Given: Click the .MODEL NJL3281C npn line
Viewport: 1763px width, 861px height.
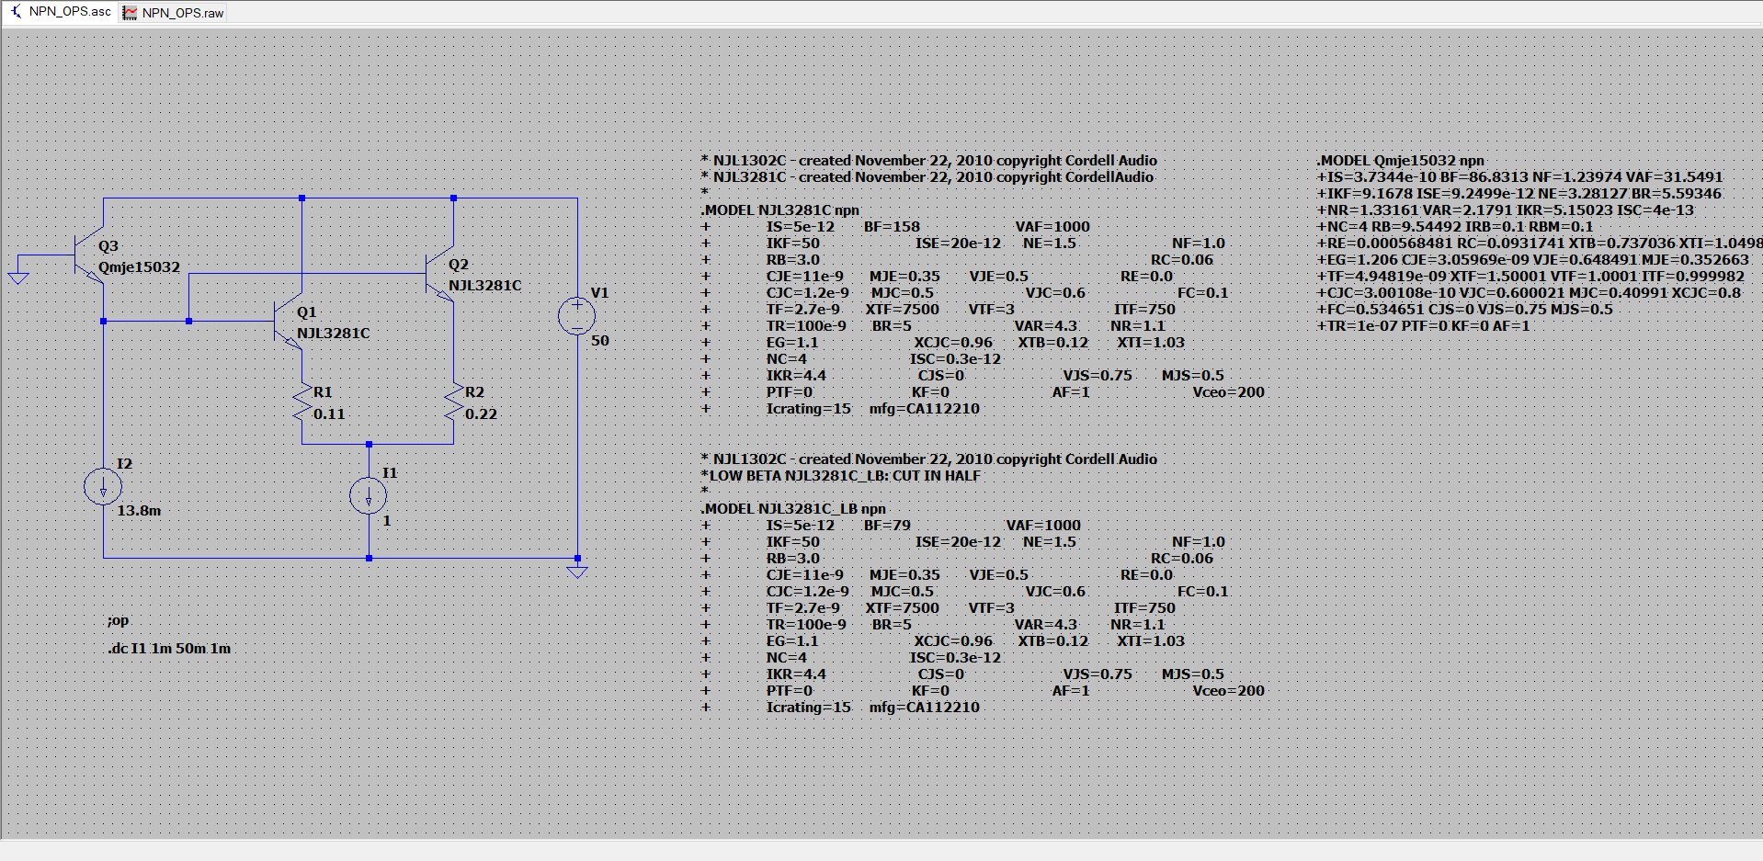Looking at the screenshot, I should click(780, 210).
